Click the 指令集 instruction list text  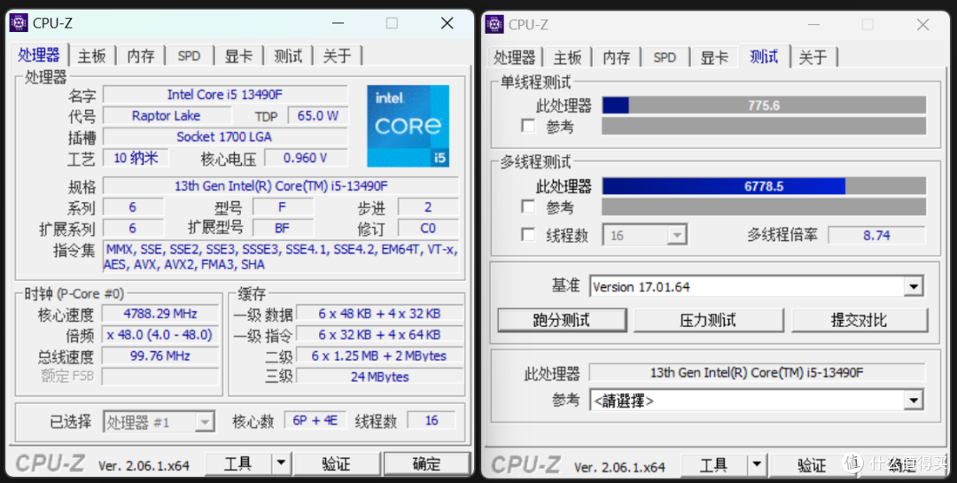(281, 256)
